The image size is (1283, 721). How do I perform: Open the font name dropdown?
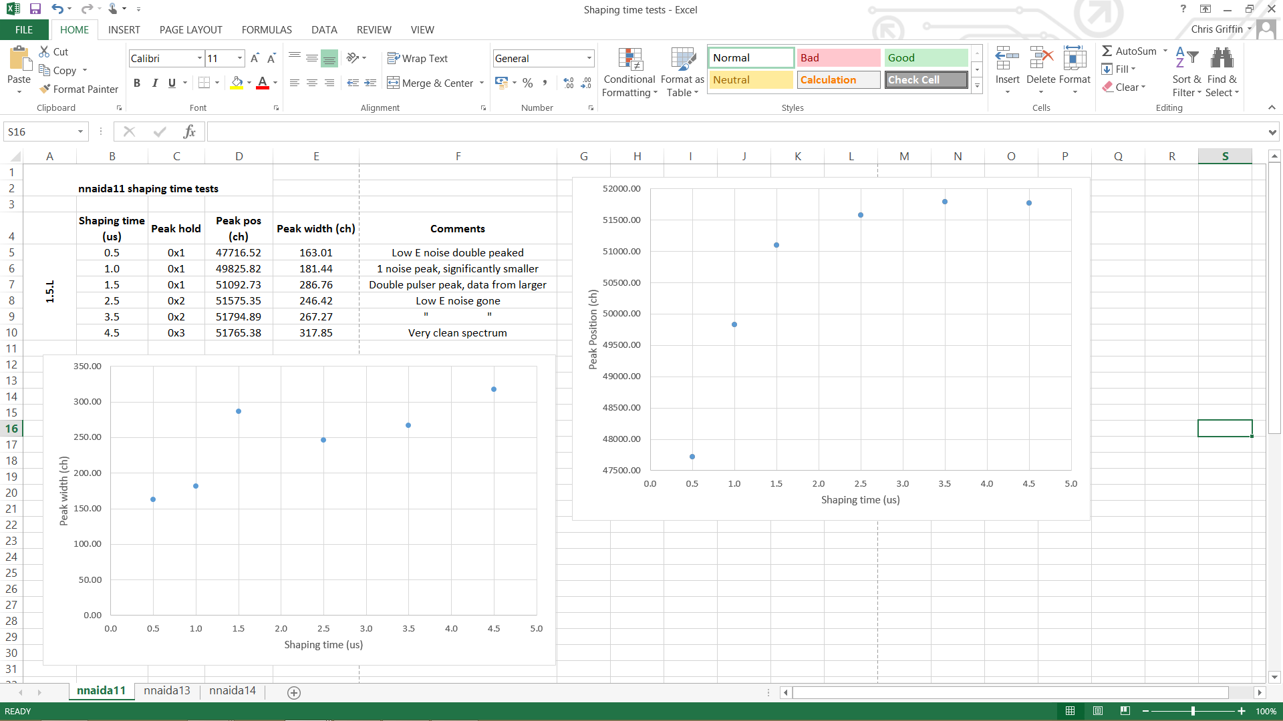tap(199, 59)
